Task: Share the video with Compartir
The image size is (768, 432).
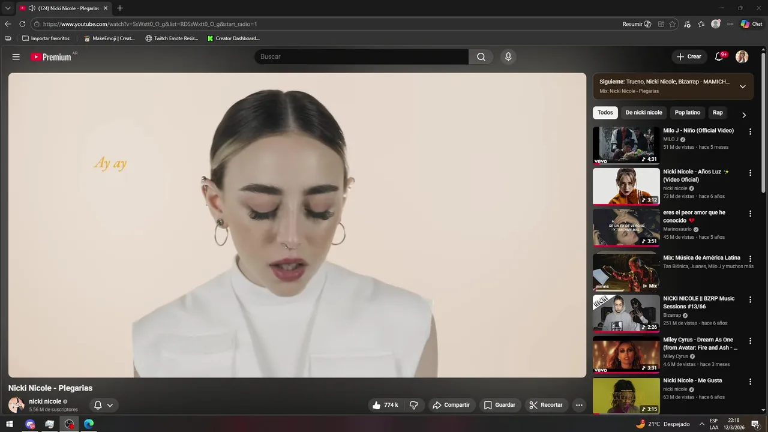Action: [x=452, y=405]
